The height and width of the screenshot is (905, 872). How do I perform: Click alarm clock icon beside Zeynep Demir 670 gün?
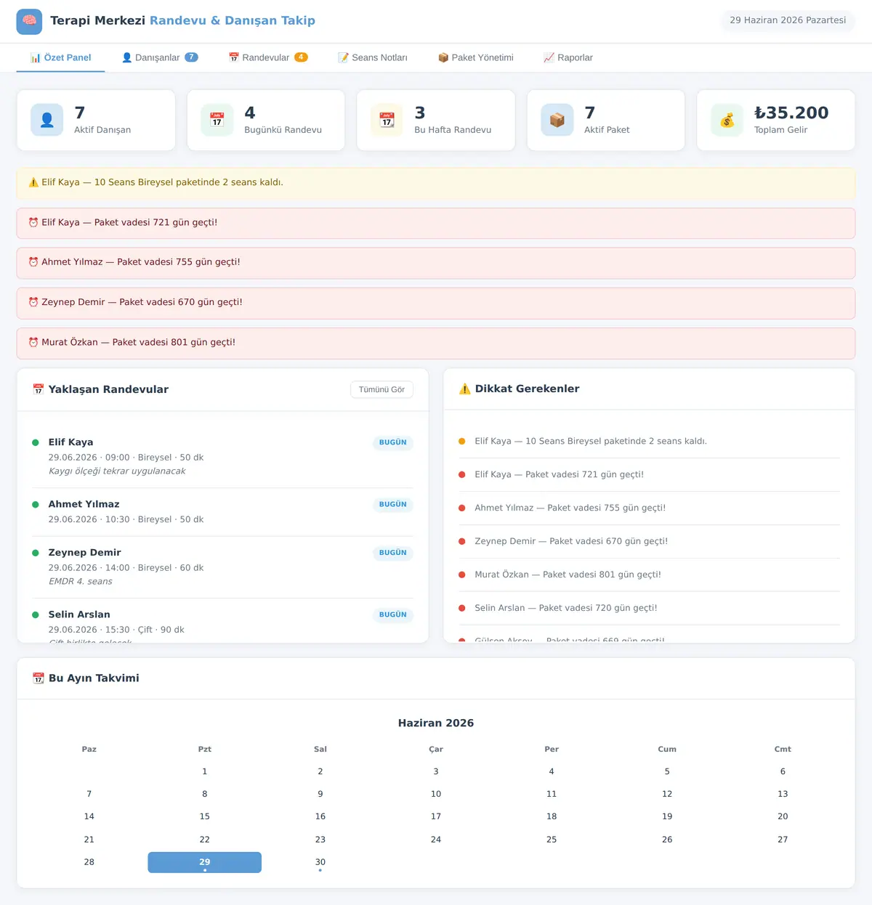[x=33, y=302]
